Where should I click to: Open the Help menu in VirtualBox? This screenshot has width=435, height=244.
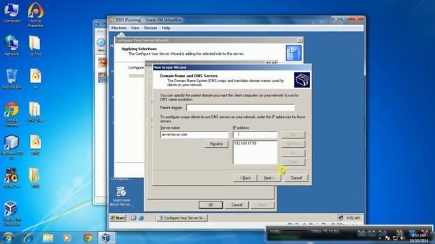(166, 28)
